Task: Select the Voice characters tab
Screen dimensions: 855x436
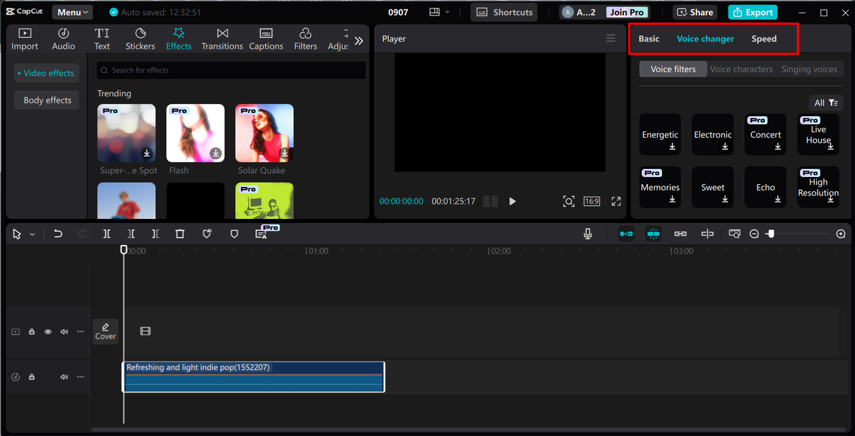Action: pos(741,69)
